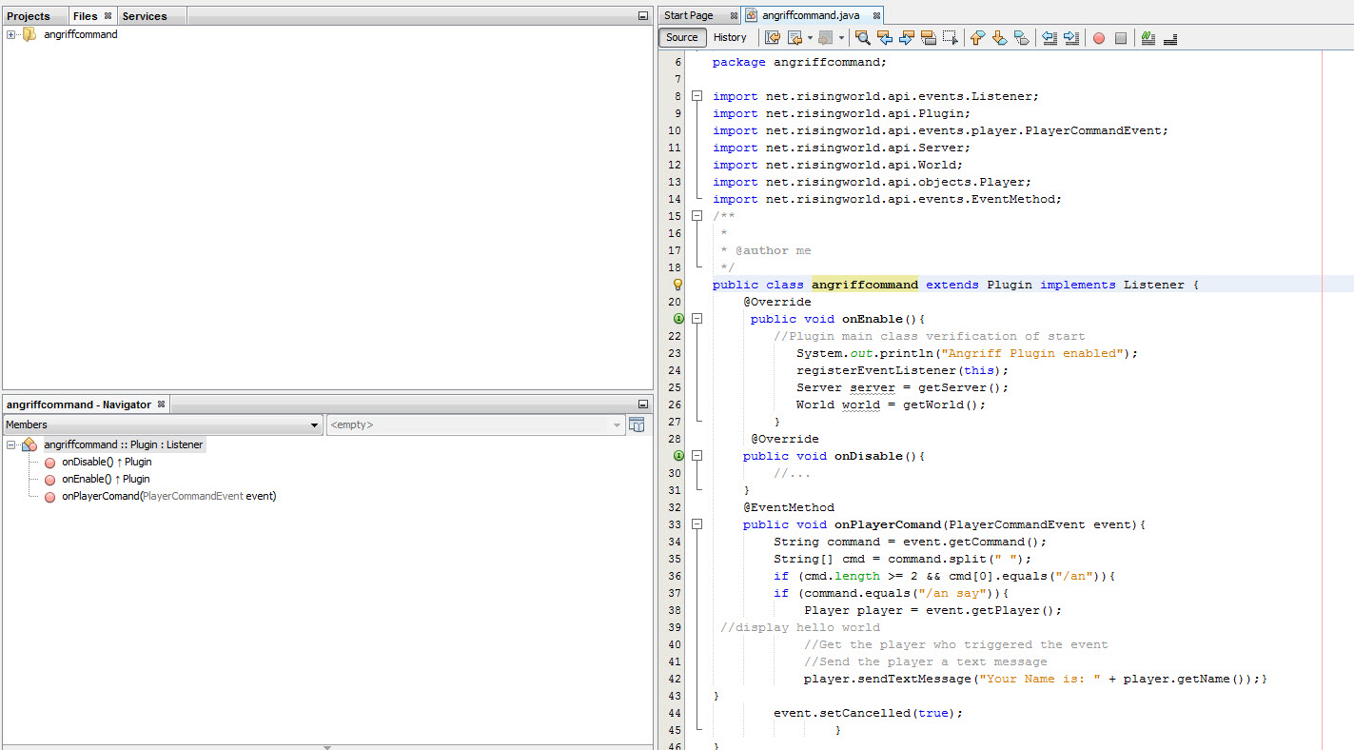This screenshot has height=750, width=1354.
Task: Click Previous Bookmark up-arrow icon
Action: 977,38
